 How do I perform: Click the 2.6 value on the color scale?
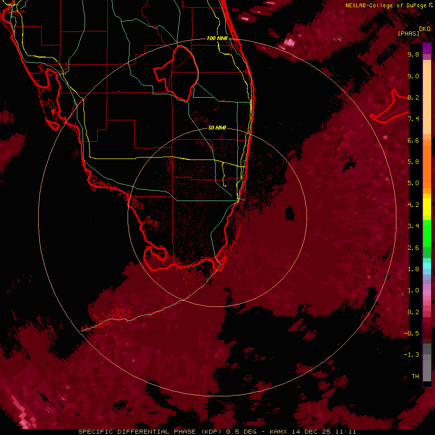(x=413, y=247)
